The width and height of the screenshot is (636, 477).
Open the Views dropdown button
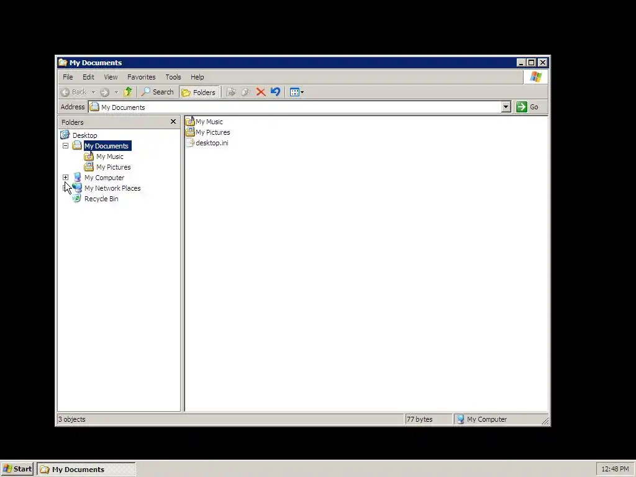point(297,92)
